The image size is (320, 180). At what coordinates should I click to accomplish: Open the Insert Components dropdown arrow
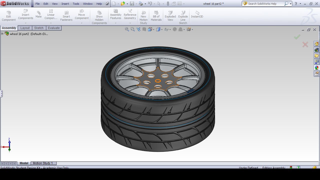pyautogui.click(x=25, y=23)
